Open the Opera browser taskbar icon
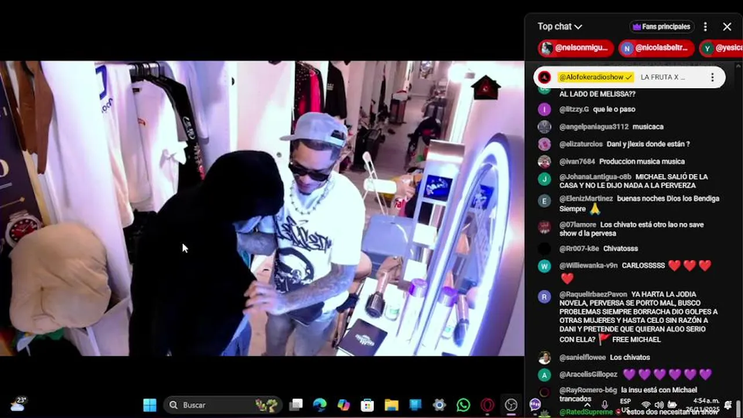Image resolution: width=743 pixels, height=418 pixels. [487, 405]
